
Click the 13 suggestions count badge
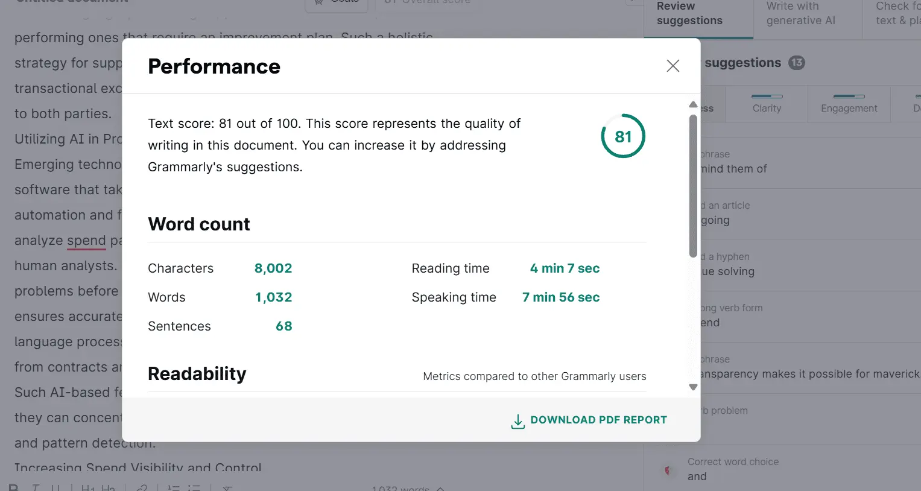(x=797, y=63)
